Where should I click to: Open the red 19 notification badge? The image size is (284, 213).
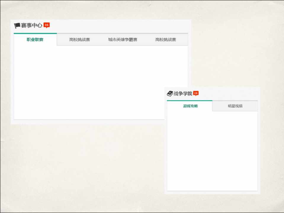click(x=196, y=93)
